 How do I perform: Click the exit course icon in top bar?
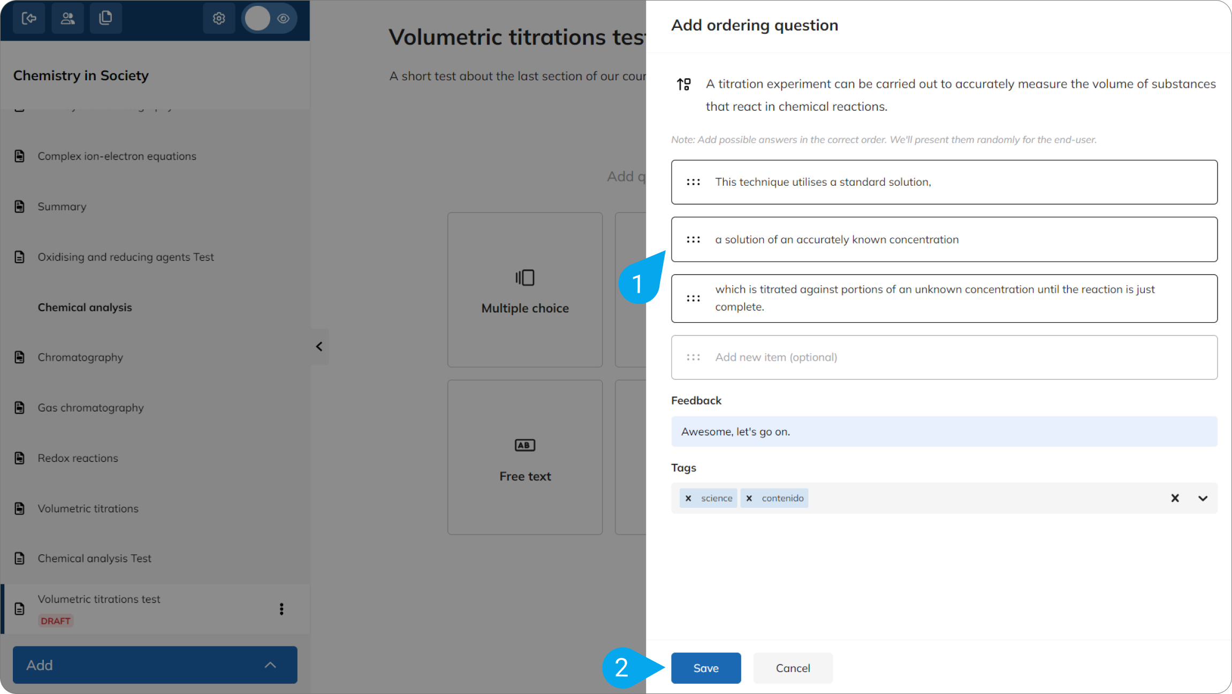pos(29,18)
